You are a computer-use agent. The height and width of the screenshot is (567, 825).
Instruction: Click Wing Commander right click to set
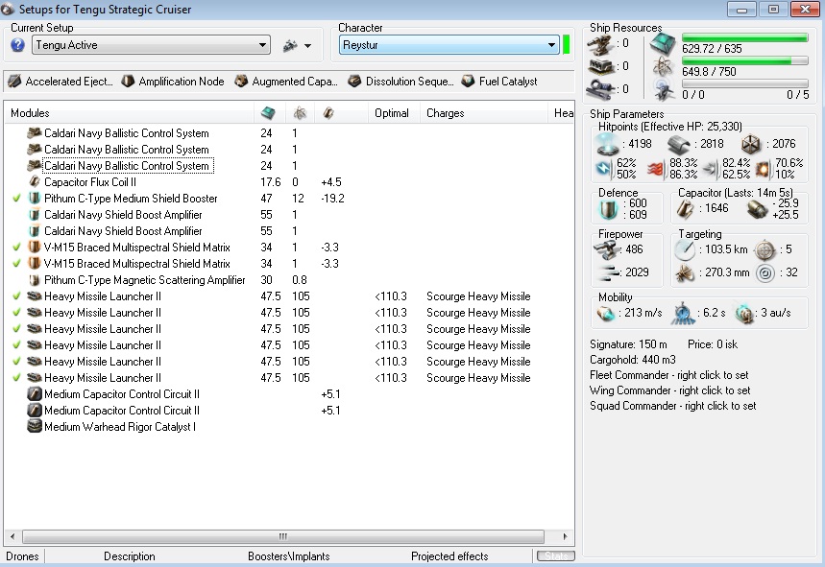point(669,390)
